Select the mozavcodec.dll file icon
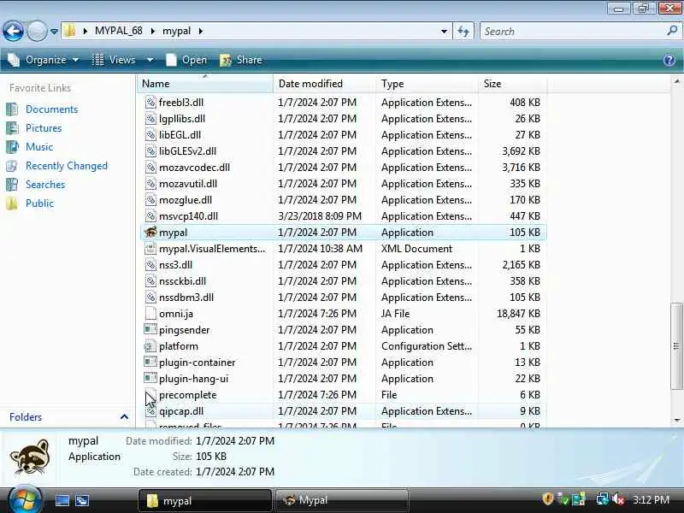Viewport: 684px width, 513px height. point(150,167)
